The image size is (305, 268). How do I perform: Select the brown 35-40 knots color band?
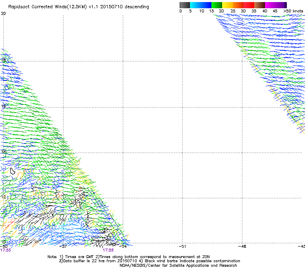click(x=260, y=5)
